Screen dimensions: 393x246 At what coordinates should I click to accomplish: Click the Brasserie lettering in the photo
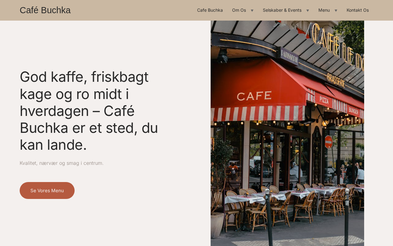click(336, 80)
